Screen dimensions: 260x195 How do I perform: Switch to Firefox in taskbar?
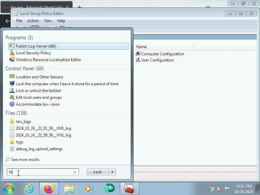click(49, 188)
